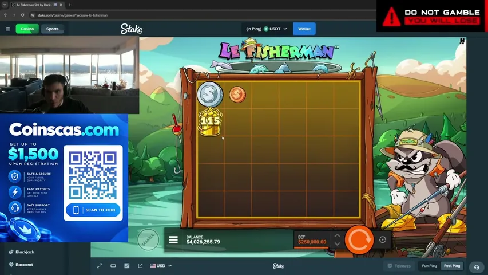Click the silver dollar coin symbol

coord(210,94)
